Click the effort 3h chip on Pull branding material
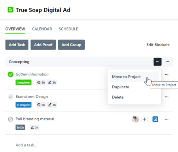This screenshot has width=178, height=152. [34, 127]
